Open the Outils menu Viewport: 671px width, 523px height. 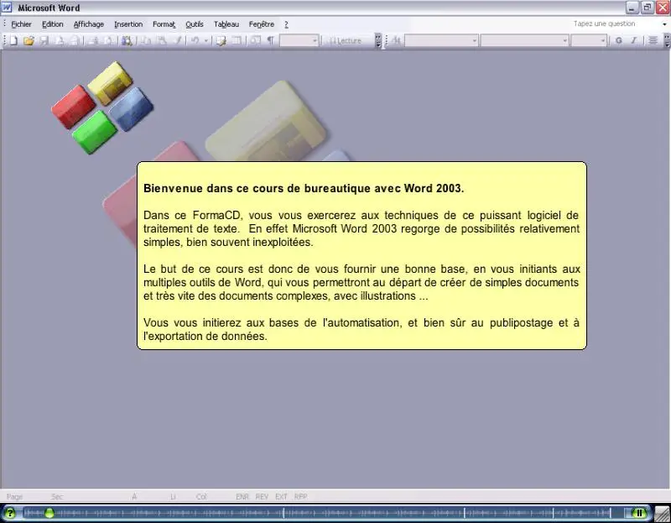pos(195,24)
